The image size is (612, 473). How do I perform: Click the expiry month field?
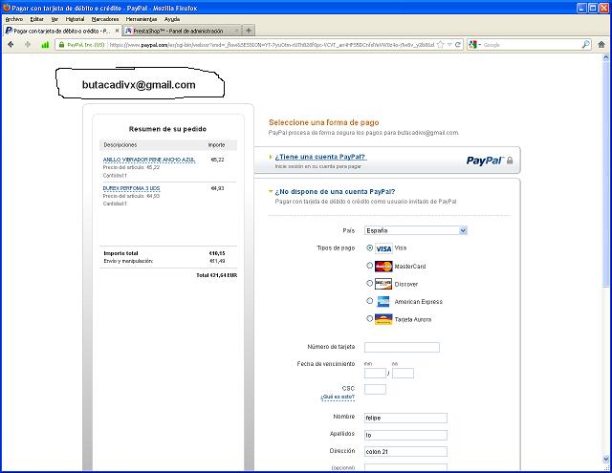pyautogui.click(x=375, y=374)
